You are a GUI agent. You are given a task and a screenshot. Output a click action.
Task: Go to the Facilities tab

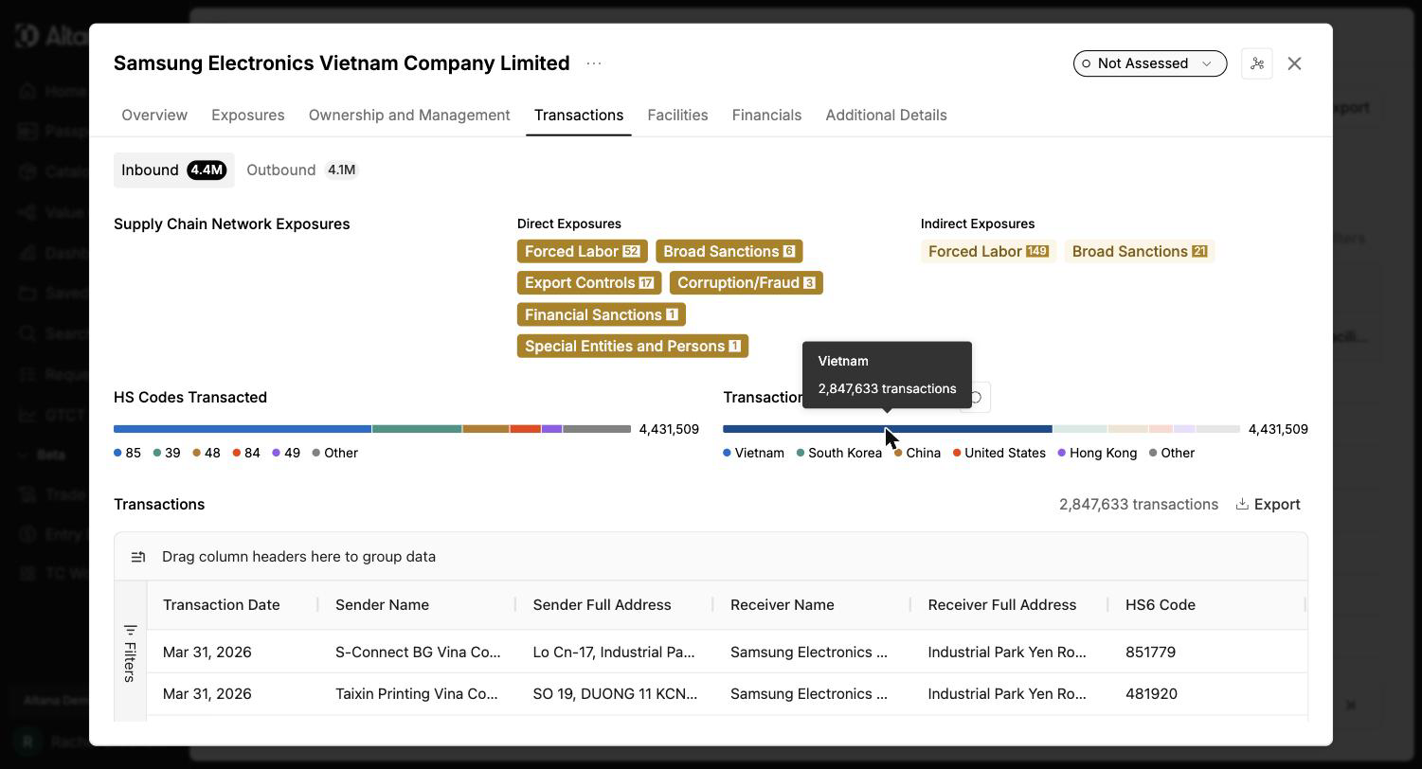click(x=677, y=115)
